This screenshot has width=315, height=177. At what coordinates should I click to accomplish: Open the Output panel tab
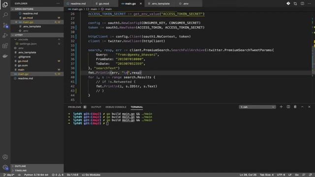click(96, 107)
